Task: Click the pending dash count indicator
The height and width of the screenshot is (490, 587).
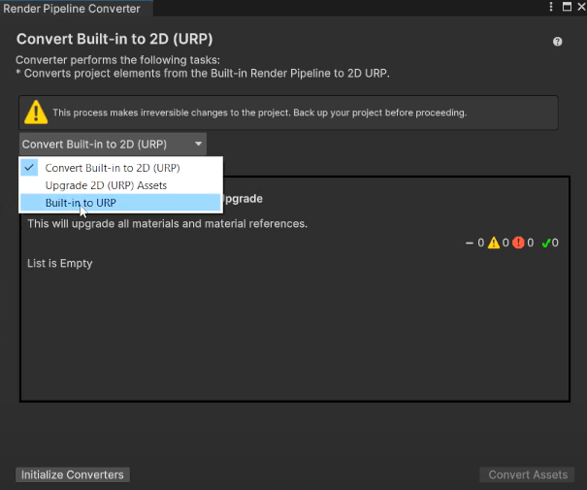Action: point(474,243)
